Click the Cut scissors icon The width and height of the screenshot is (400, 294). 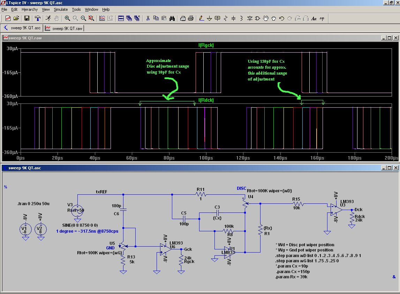pos(148,18)
